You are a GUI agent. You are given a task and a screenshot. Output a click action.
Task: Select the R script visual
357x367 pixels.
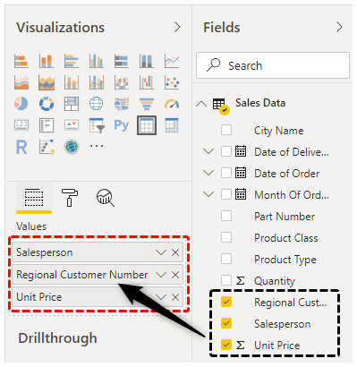click(x=21, y=147)
